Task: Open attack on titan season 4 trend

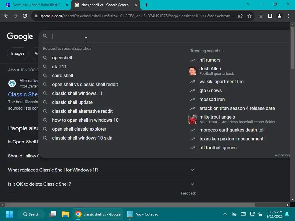Action: click(x=237, y=108)
